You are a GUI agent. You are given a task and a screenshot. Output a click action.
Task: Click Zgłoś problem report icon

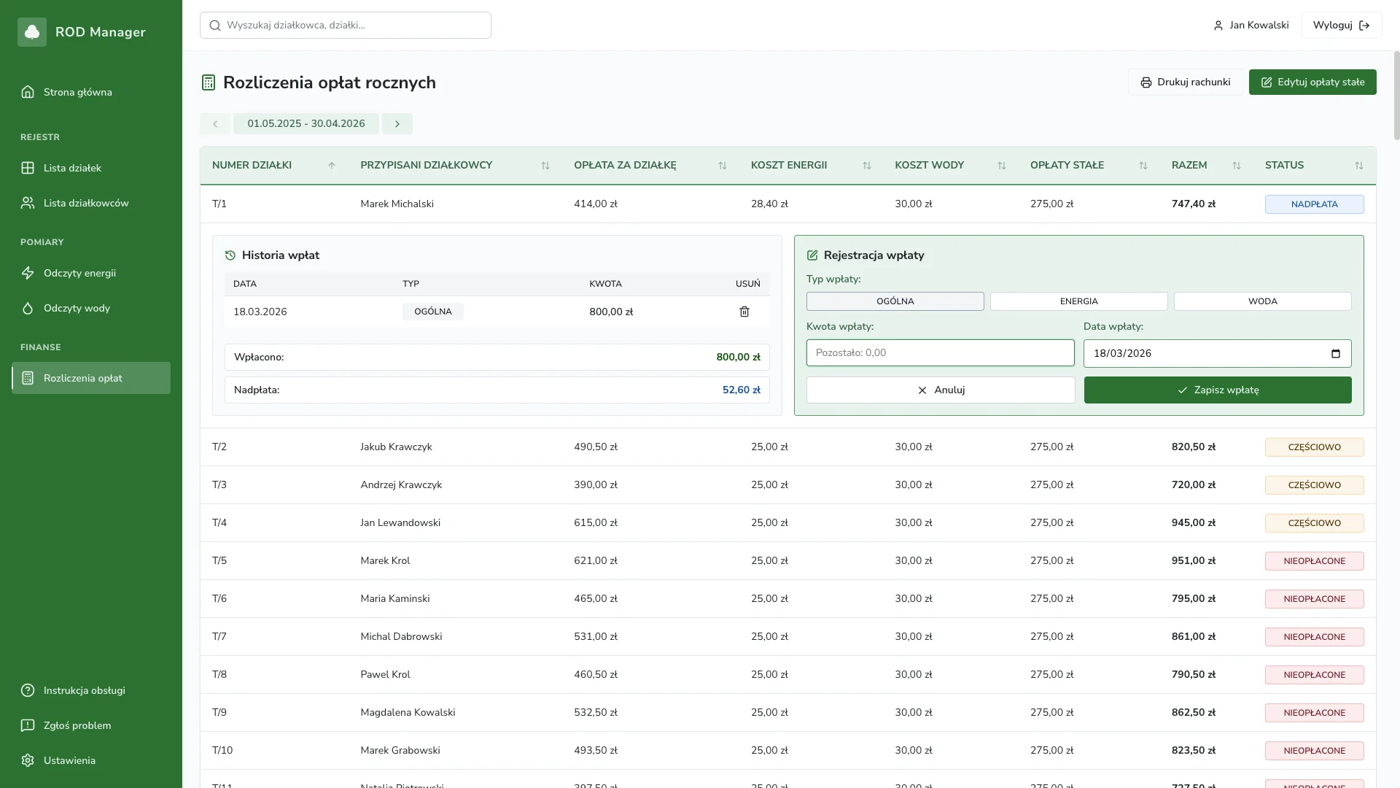28,725
